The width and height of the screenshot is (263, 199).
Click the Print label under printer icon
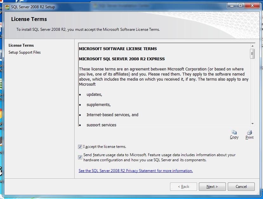point(249,137)
